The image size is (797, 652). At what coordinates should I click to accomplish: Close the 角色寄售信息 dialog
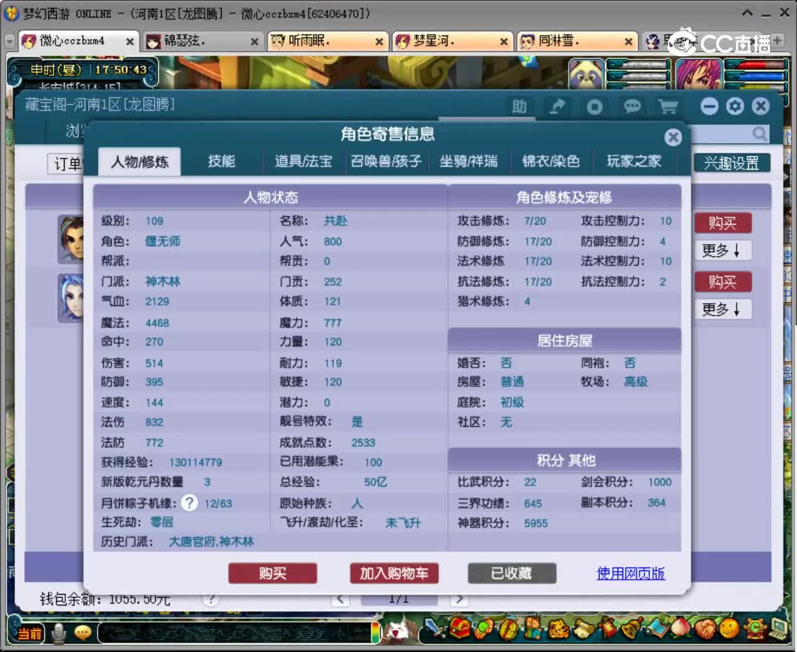[673, 137]
